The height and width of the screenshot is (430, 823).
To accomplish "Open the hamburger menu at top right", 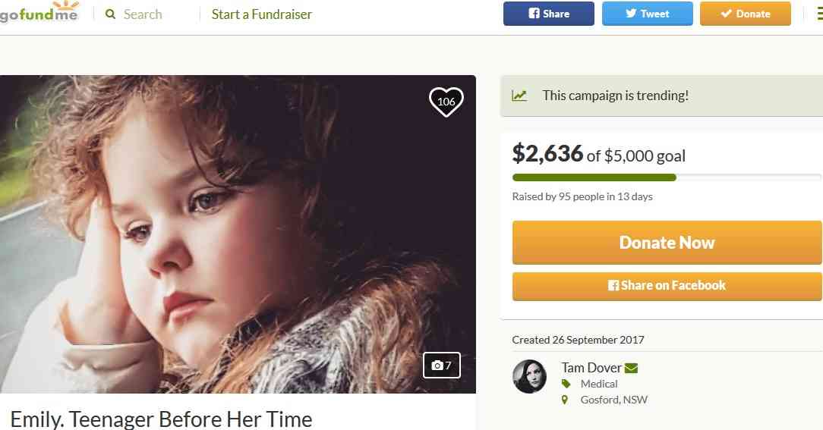I will click(818, 14).
